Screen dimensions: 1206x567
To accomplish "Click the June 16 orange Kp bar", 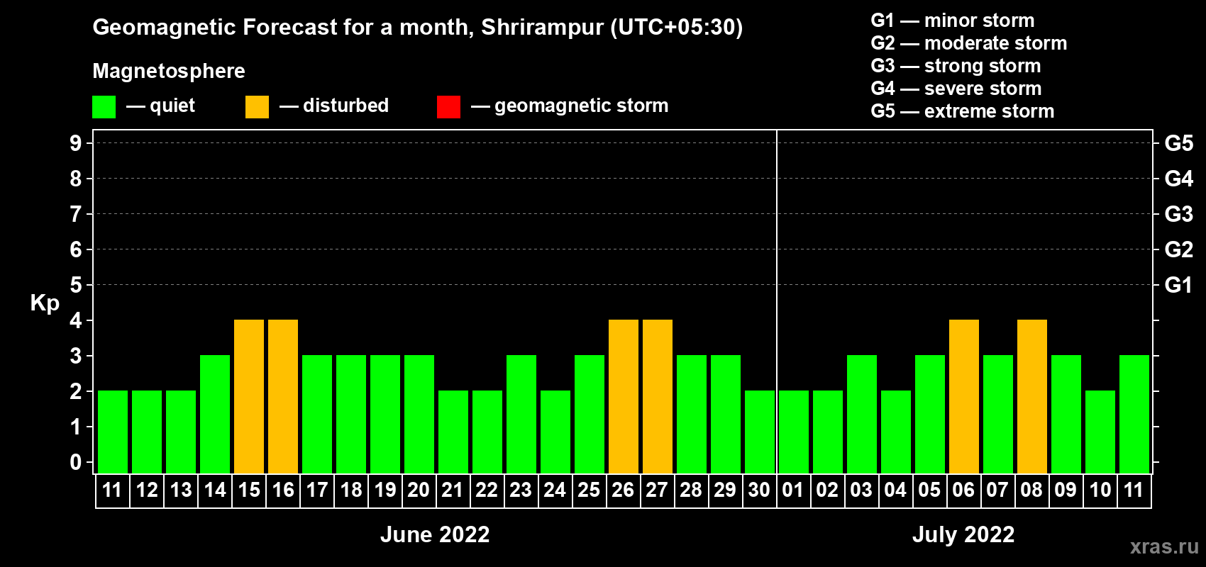I will [283, 396].
